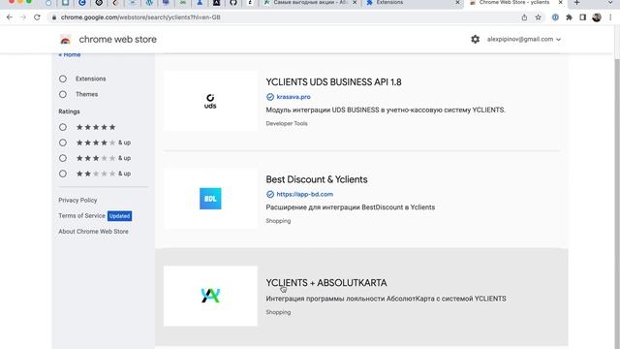
Task: Filter by four stars & up
Action: (x=63, y=143)
